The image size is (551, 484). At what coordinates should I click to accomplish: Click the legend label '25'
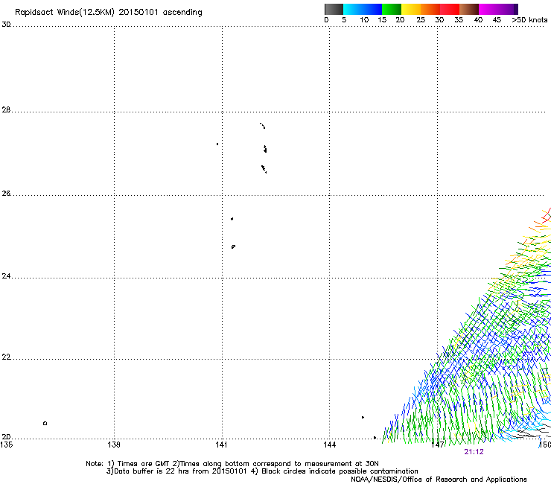(421, 20)
